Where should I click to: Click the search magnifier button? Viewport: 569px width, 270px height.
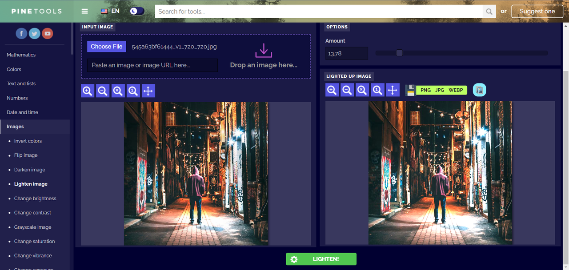489,11
